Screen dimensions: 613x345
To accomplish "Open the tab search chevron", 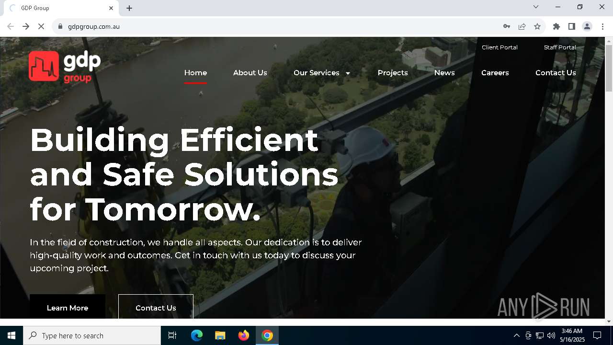I will click(536, 7).
